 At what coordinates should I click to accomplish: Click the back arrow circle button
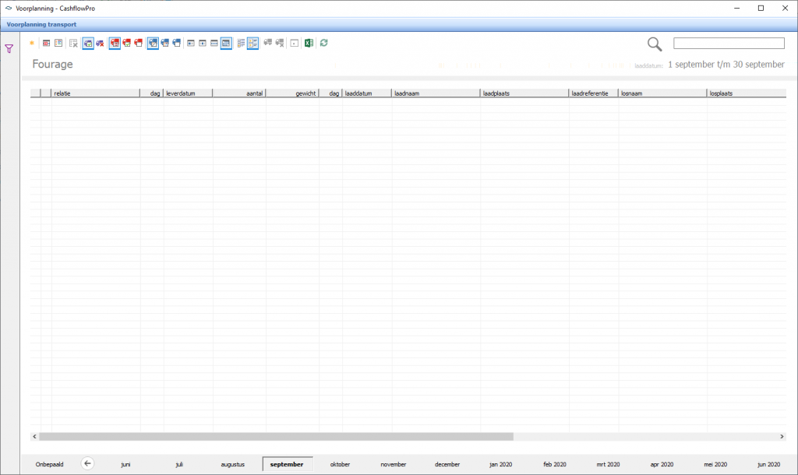coord(87,464)
